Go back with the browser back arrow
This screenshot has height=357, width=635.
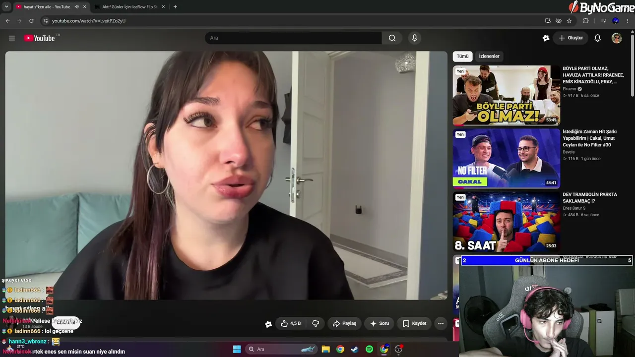tap(7, 21)
